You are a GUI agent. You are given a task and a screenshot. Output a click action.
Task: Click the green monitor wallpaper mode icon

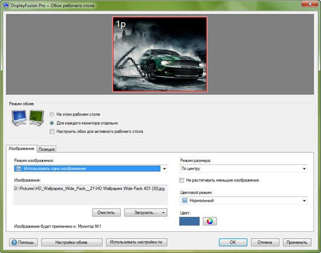click(37, 118)
